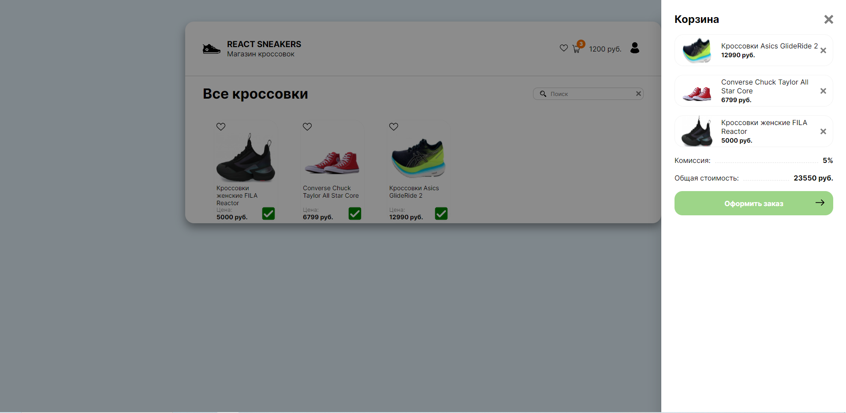
Task: Click 6799 руб. price in cart
Action: (x=736, y=100)
